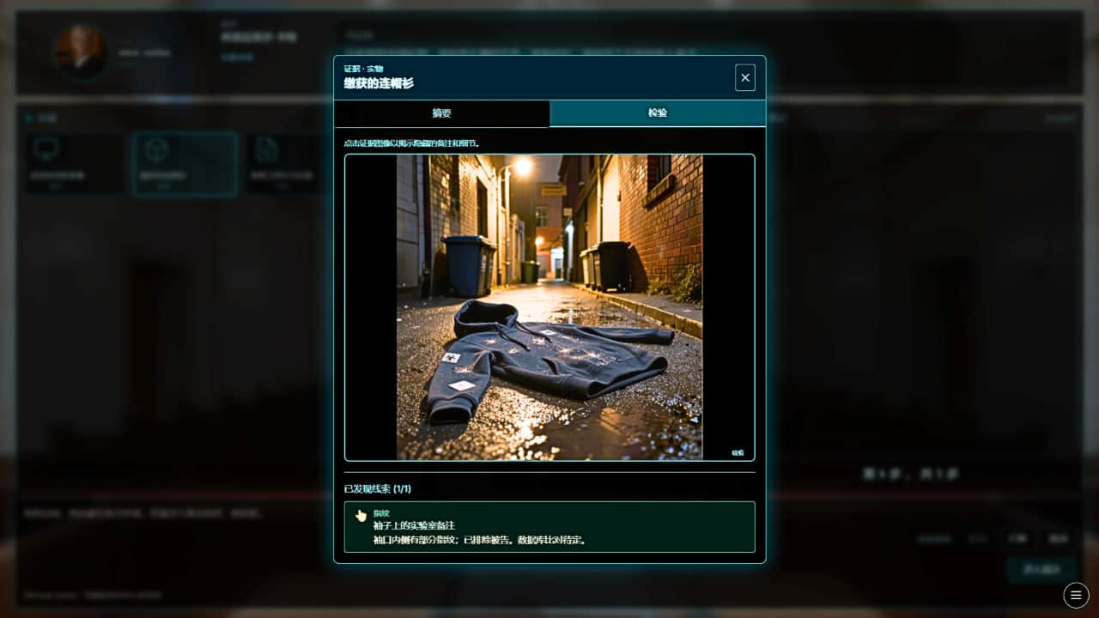Select the 检验 tab
1099x618 pixels.
click(657, 113)
